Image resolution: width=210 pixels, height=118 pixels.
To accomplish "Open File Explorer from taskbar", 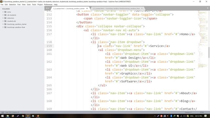I will pos(8,116).
